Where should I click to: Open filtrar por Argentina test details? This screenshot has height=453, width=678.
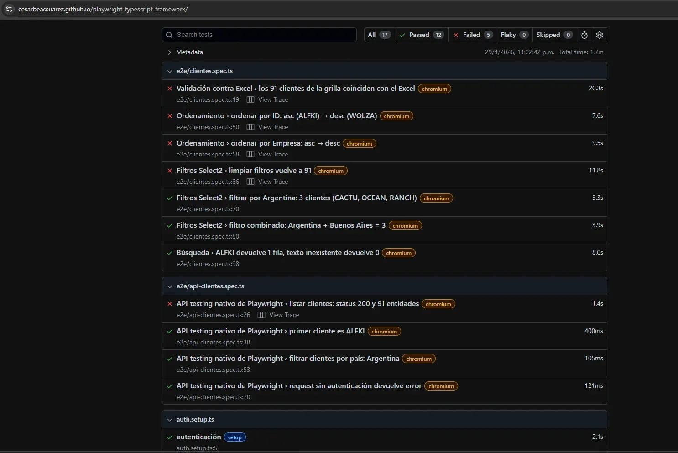[x=297, y=198]
